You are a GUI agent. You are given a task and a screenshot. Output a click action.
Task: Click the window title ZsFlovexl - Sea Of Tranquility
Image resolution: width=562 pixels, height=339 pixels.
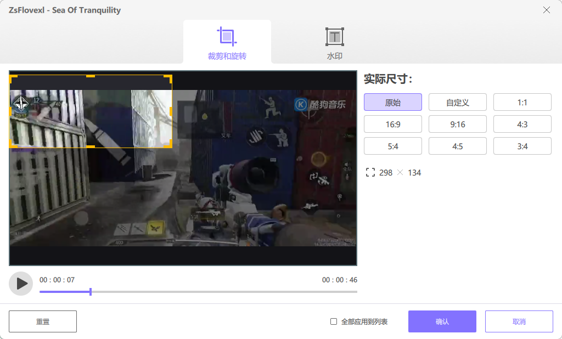(65, 10)
